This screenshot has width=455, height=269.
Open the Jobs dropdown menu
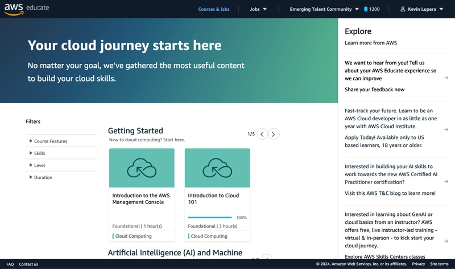pyautogui.click(x=258, y=9)
